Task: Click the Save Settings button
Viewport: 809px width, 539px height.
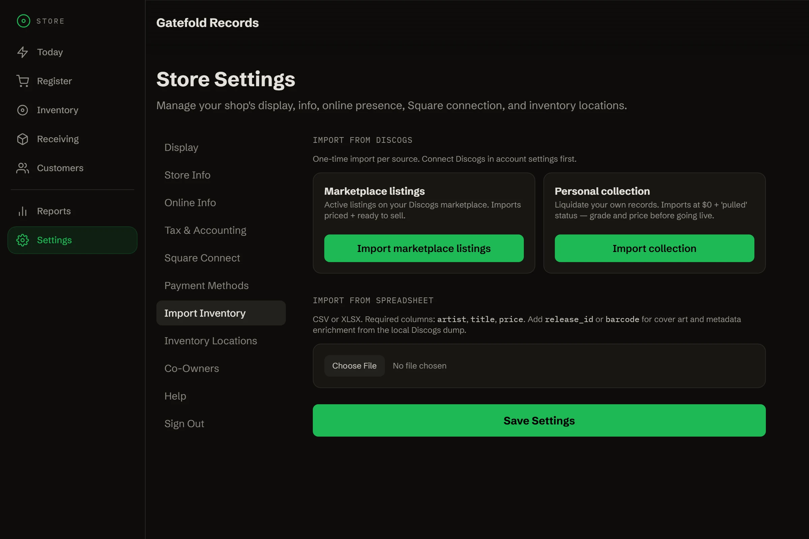Action: (539, 420)
